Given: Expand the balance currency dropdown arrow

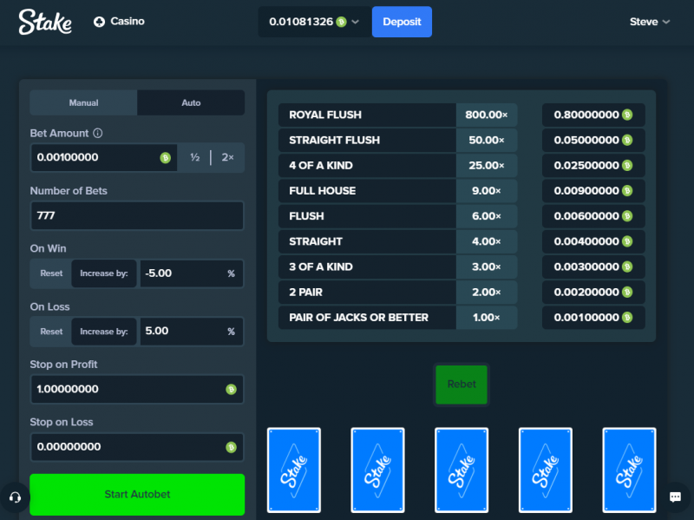Looking at the screenshot, I should (x=355, y=22).
